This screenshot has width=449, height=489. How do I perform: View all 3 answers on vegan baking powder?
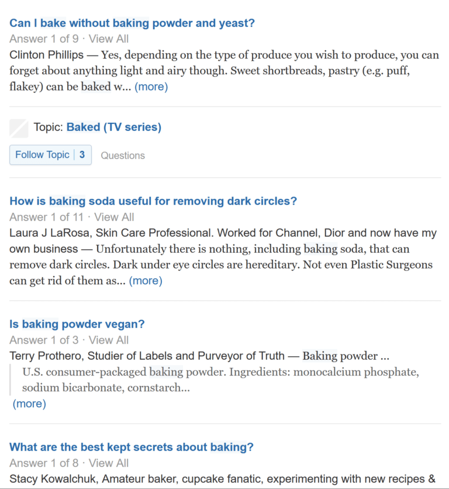tap(109, 340)
